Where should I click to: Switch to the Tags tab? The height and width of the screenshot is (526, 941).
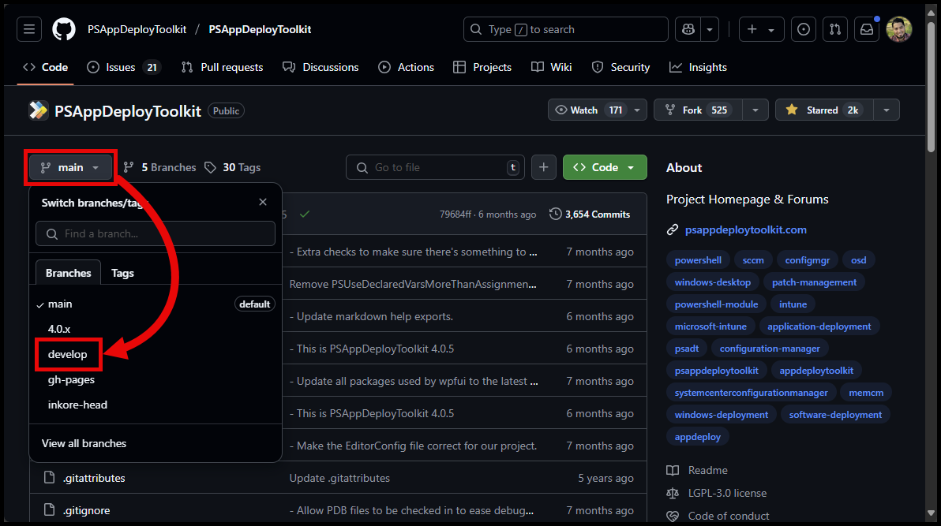[x=122, y=273]
